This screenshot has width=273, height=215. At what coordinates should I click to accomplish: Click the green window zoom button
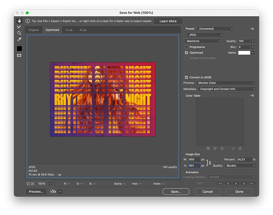[x=27, y=13]
